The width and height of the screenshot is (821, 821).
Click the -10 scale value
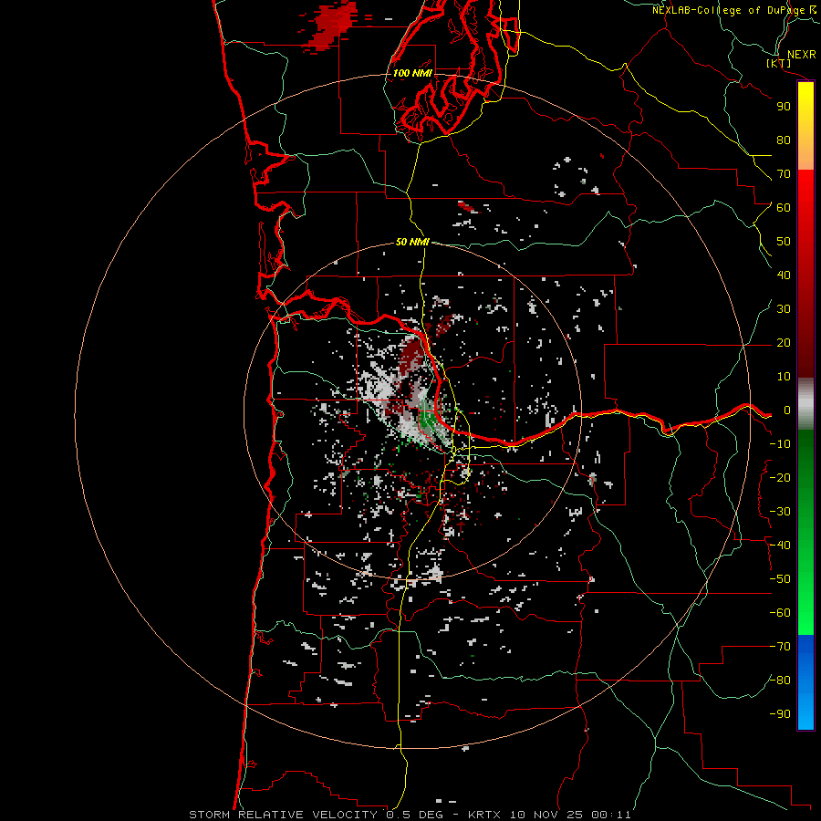coord(780,444)
